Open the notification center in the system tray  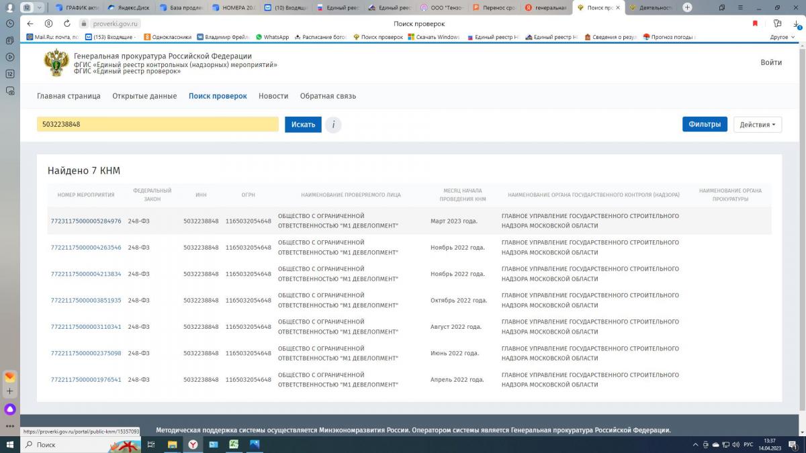793,444
